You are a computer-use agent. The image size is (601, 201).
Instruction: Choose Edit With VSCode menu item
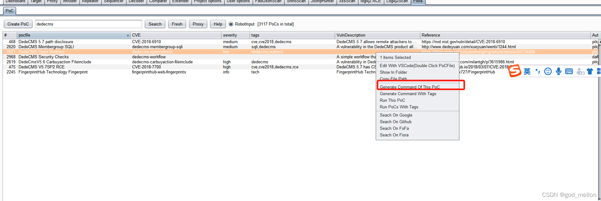coord(417,66)
